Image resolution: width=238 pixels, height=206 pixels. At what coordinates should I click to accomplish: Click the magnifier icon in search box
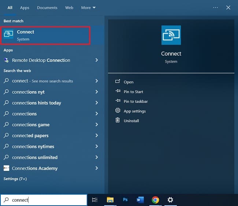coord(6,200)
